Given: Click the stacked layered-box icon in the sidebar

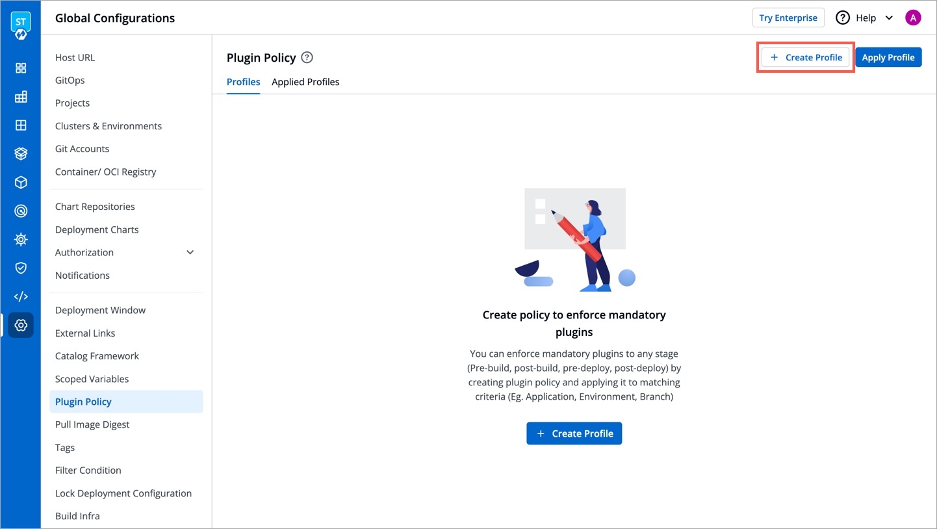Looking at the screenshot, I should [21, 154].
